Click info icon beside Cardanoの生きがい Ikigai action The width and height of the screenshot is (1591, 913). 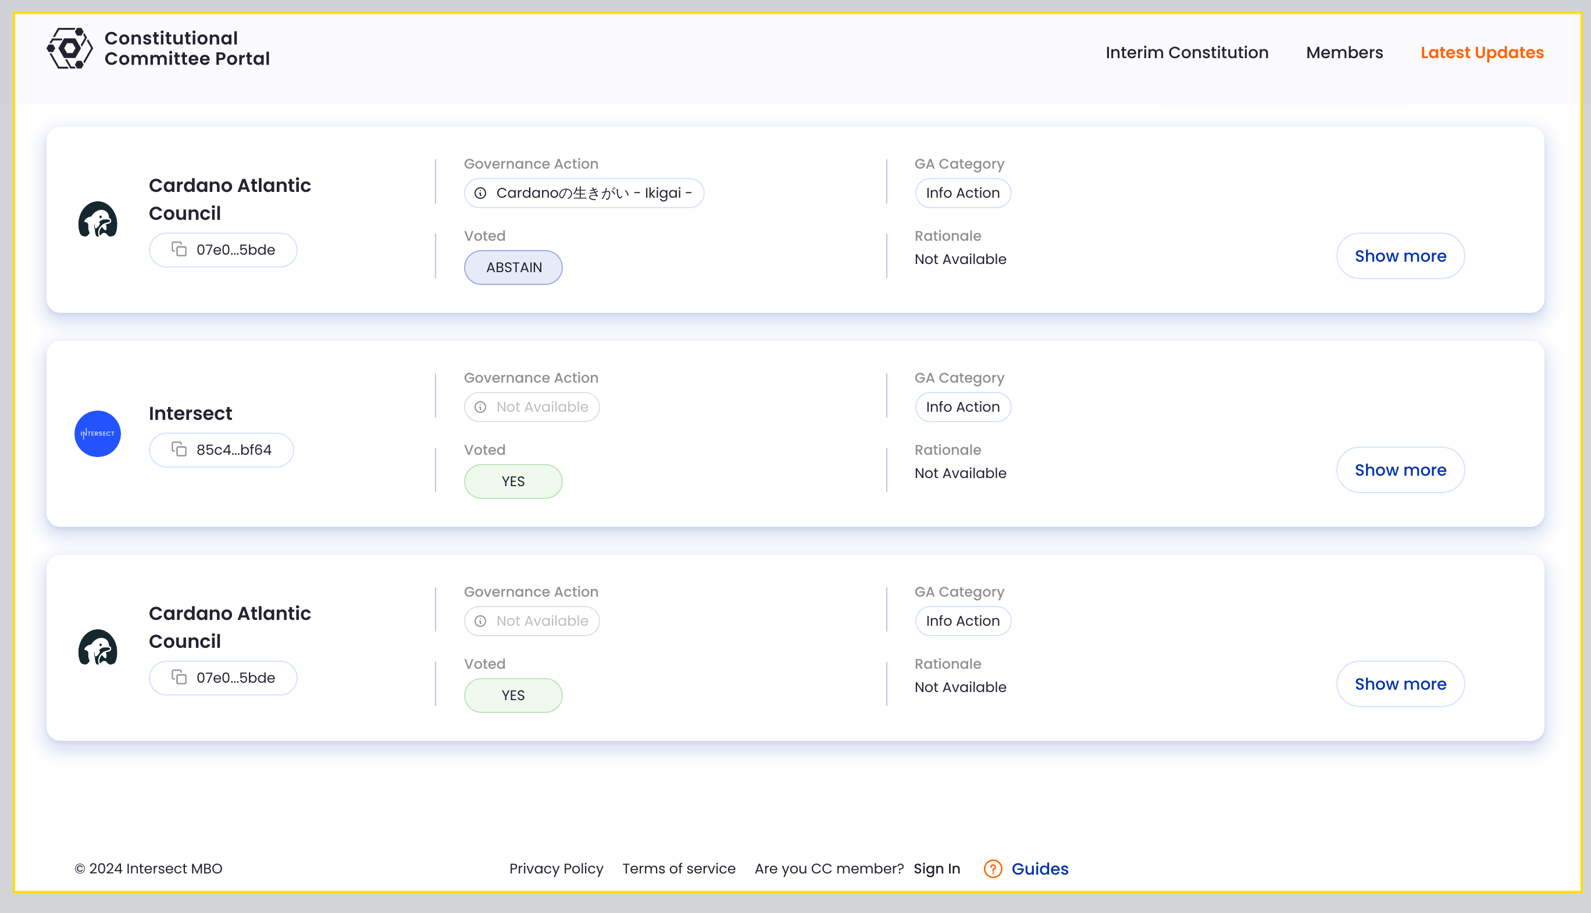pyautogui.click(x=480, y=193)
